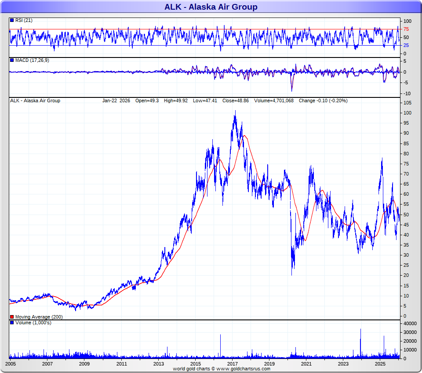Click the year 2007 on time axis
422x373 pixels.
(x=47, y=364)
